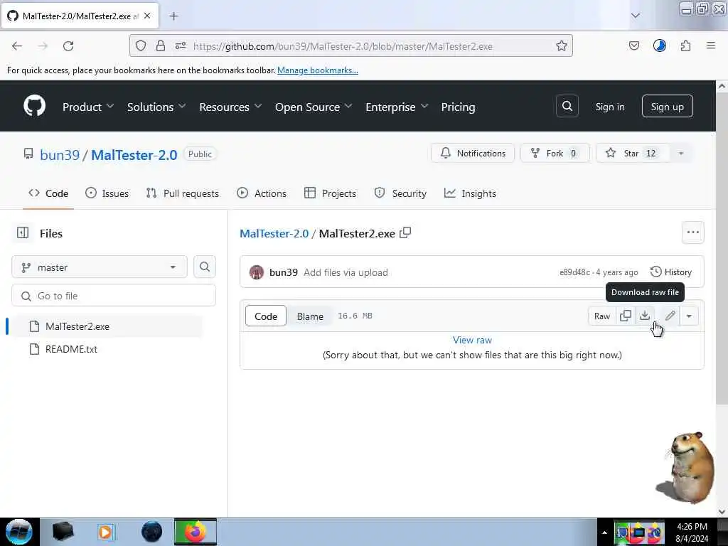Fork the repository button

(x=555, y=154)
